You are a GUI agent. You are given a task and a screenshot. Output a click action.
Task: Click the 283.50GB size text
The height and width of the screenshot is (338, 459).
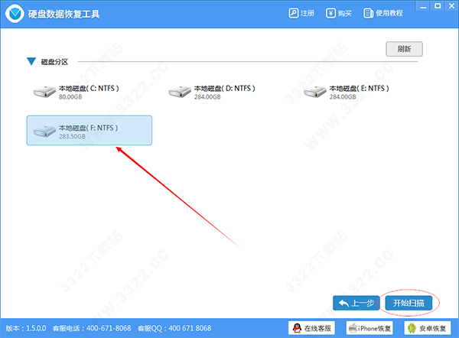click(72, 136)
